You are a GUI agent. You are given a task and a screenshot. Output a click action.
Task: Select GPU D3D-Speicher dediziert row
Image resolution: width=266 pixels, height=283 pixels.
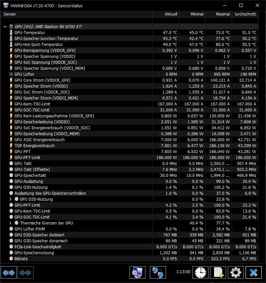[x=129, y=235]
